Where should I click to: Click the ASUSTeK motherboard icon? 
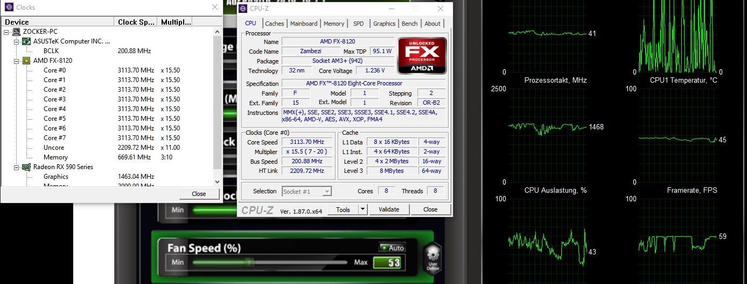coord(26,41)
